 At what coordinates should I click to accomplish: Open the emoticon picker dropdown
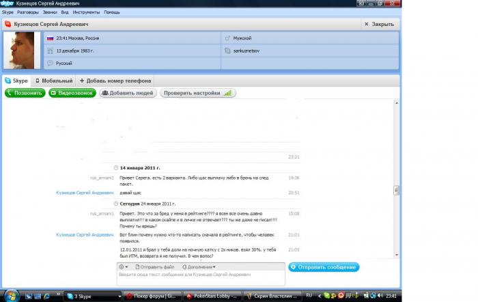pyautogui.click(x=124, y=267)
